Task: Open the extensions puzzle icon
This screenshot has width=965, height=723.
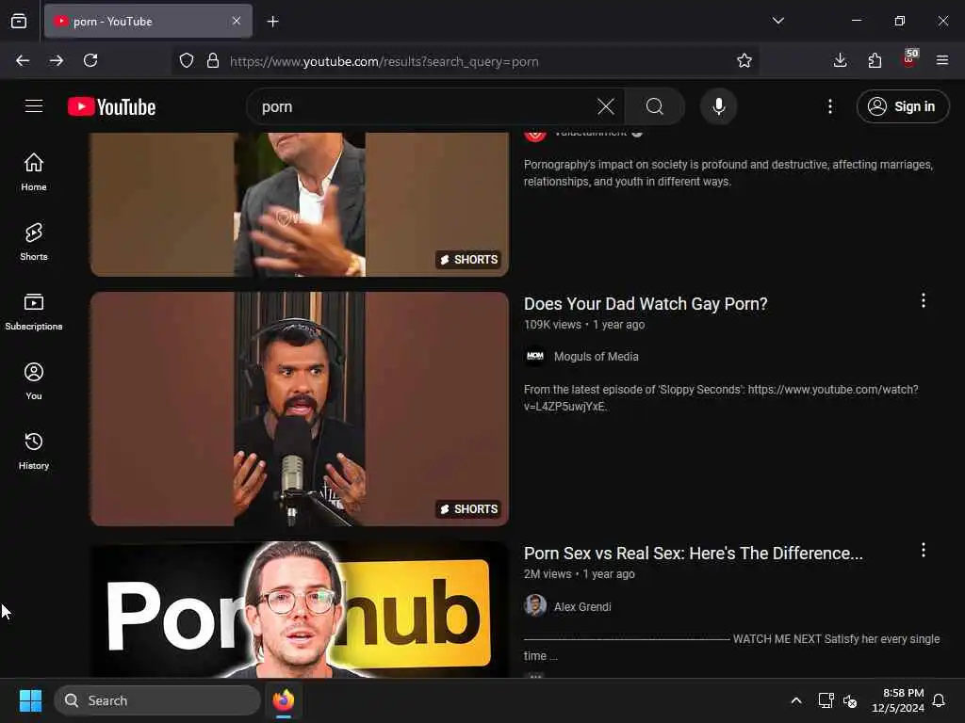Action: (x=875, y=61)
